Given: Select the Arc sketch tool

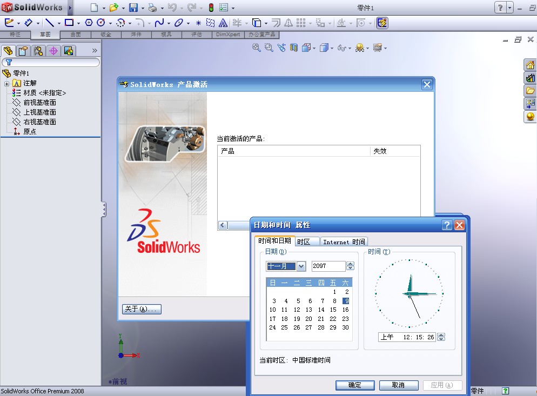Looking at the screenshot, I should pos(120,23).
